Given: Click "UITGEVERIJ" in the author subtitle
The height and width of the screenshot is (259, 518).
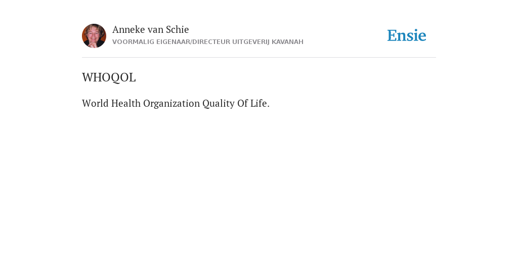Looking at the screenshot, I should [251, 42].
